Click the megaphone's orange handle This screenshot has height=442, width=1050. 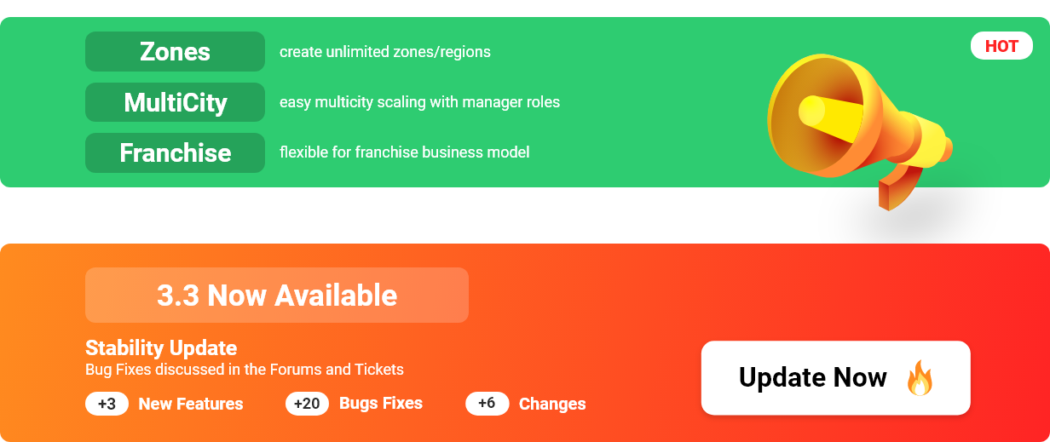897,187
